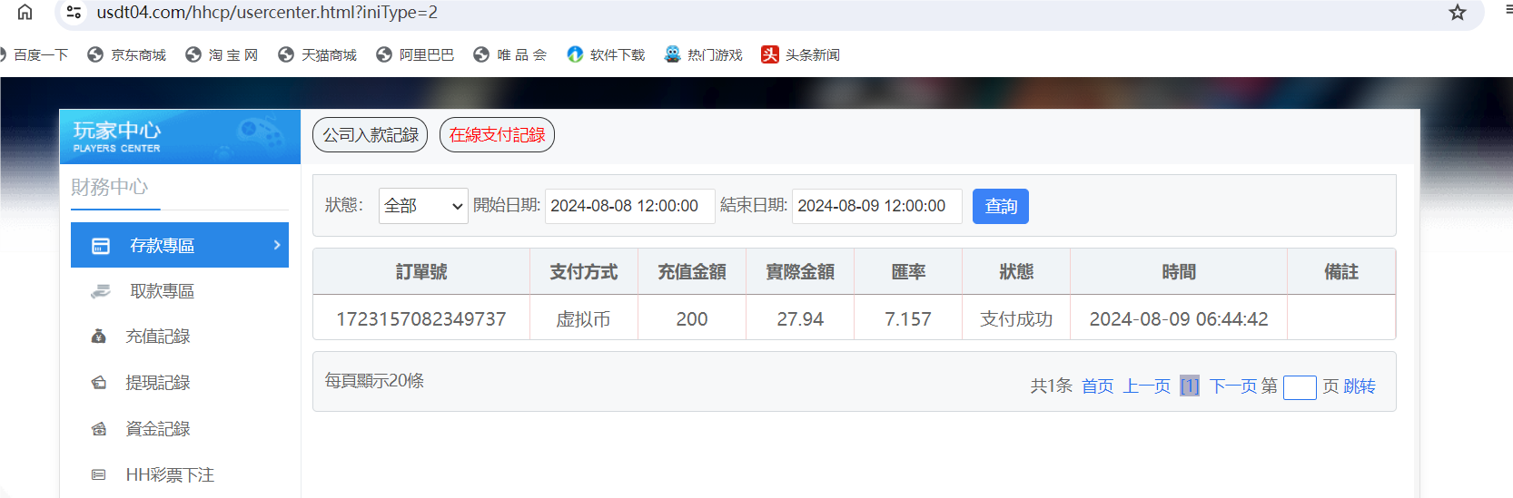Click the 200 recharge amount cell
Image resolution: width=1513 pixels, height=498 pixels.
[x=692, y=319]
